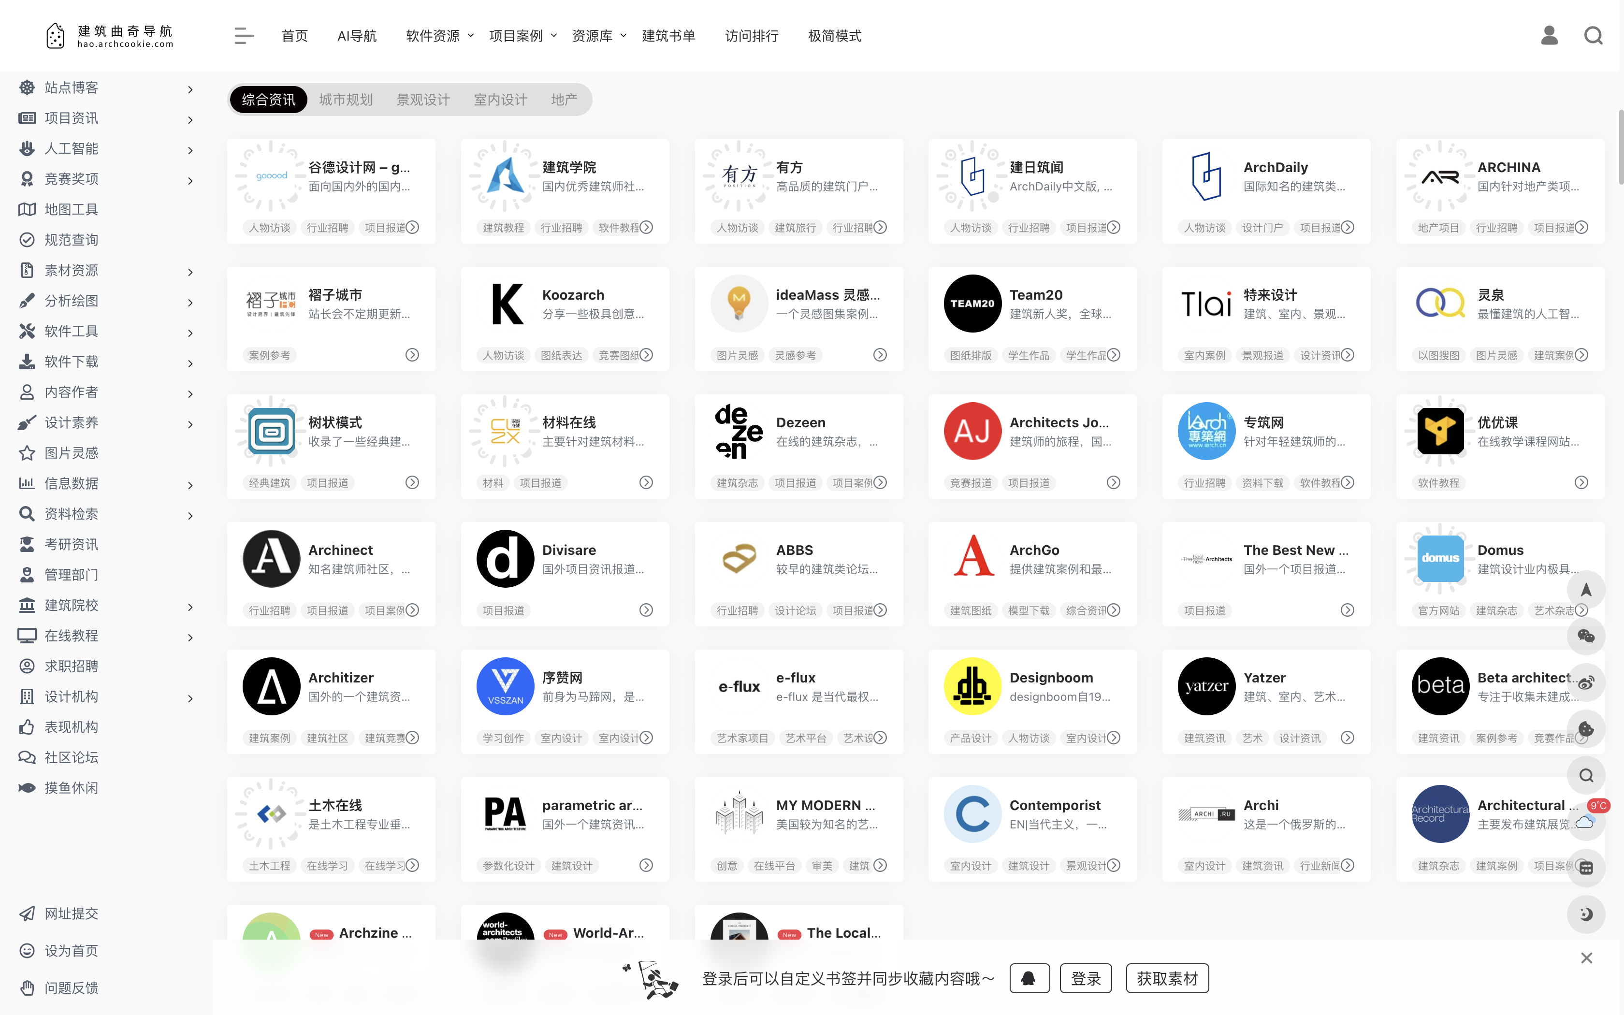Select the 综合资讯 tab
The width and height of the screenshot is (1624, 1015).
[268, 100]
